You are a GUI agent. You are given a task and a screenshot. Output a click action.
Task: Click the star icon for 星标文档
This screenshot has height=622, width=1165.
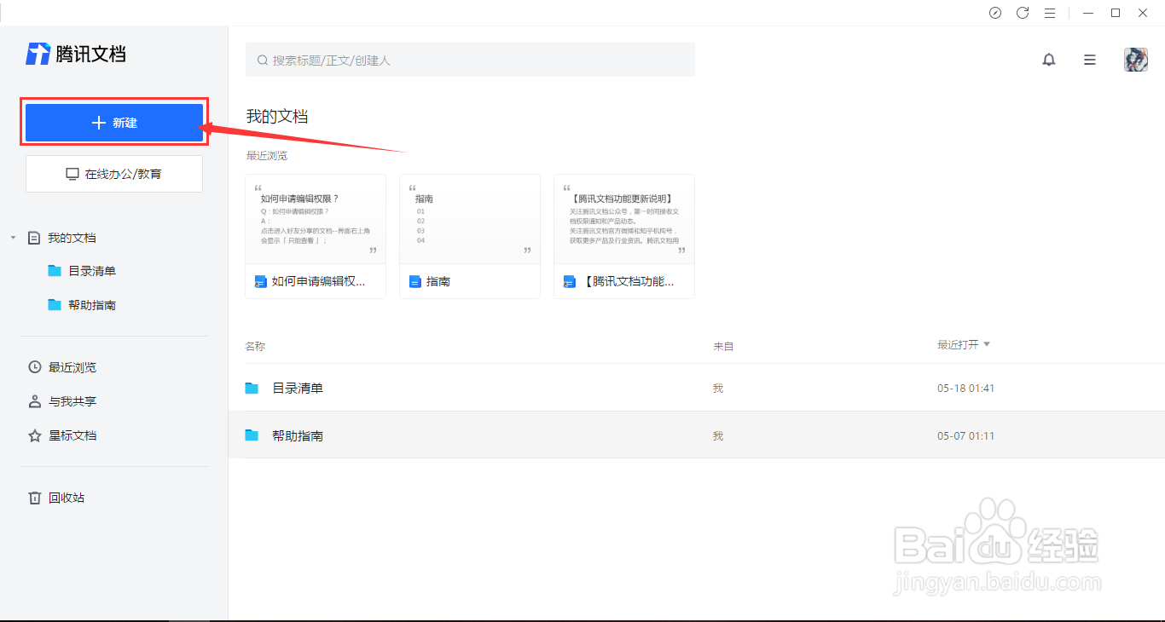(35, 435)
